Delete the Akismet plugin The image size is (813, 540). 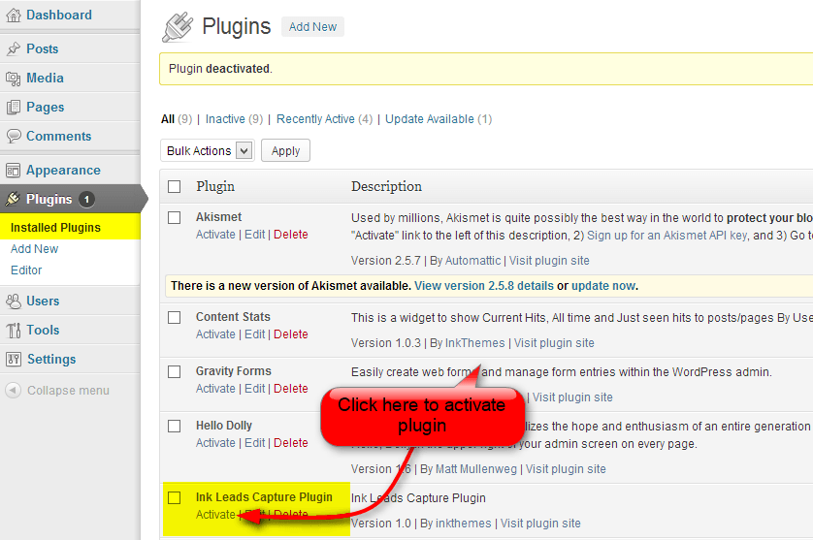pos(291,235)
